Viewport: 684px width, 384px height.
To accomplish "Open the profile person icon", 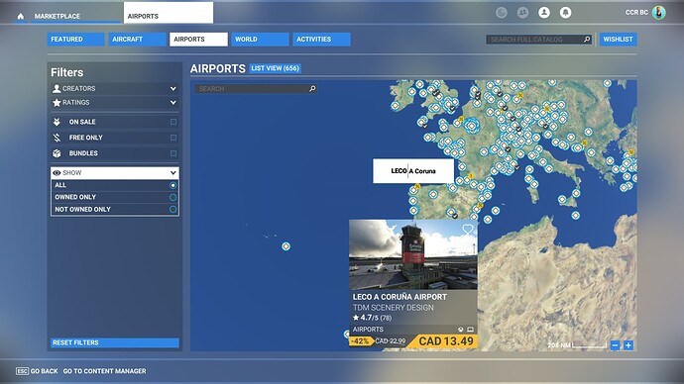I will [544, 13].
